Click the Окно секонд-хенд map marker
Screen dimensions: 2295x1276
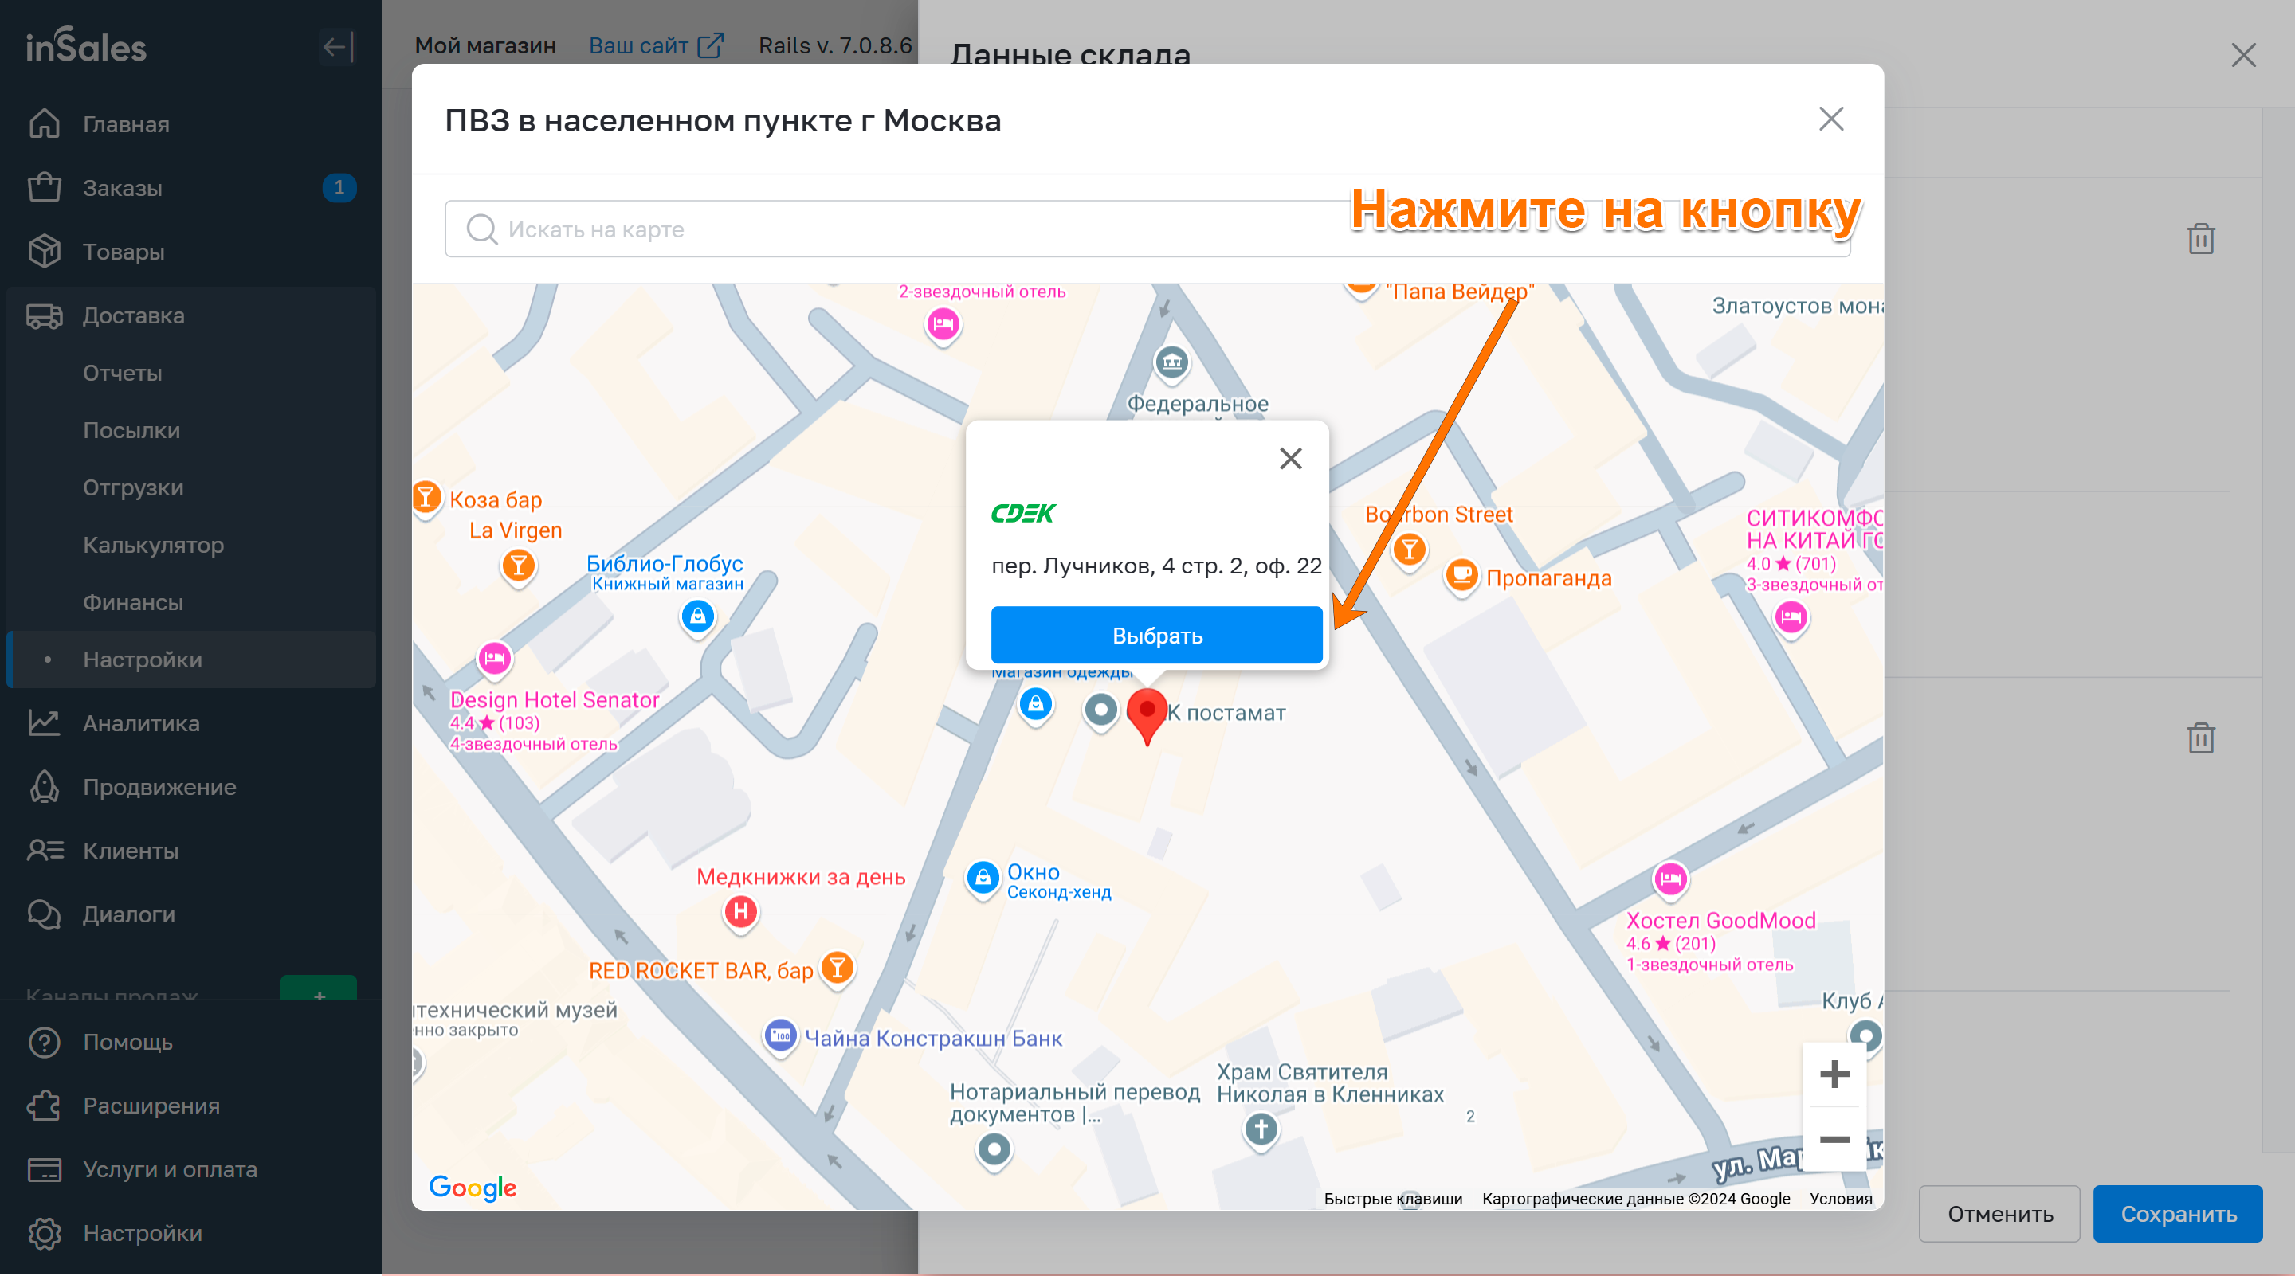(x=983, y=878)
